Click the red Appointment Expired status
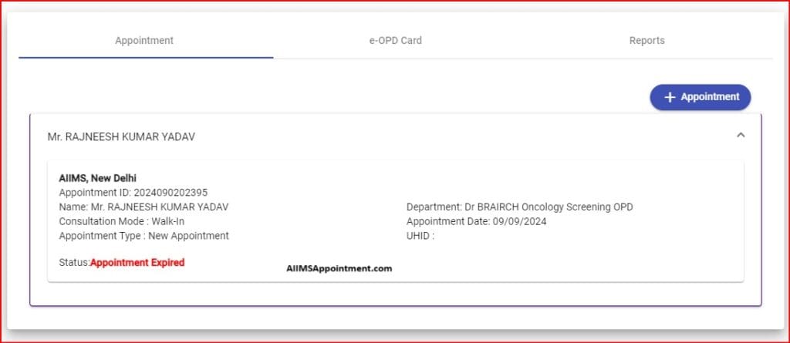The image size is (790, 343). pyautogui.click(x=137, y=262)
